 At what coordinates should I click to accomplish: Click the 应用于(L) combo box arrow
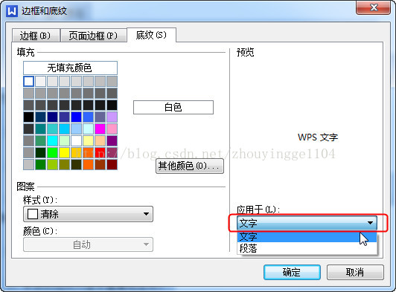click(370, 223)
